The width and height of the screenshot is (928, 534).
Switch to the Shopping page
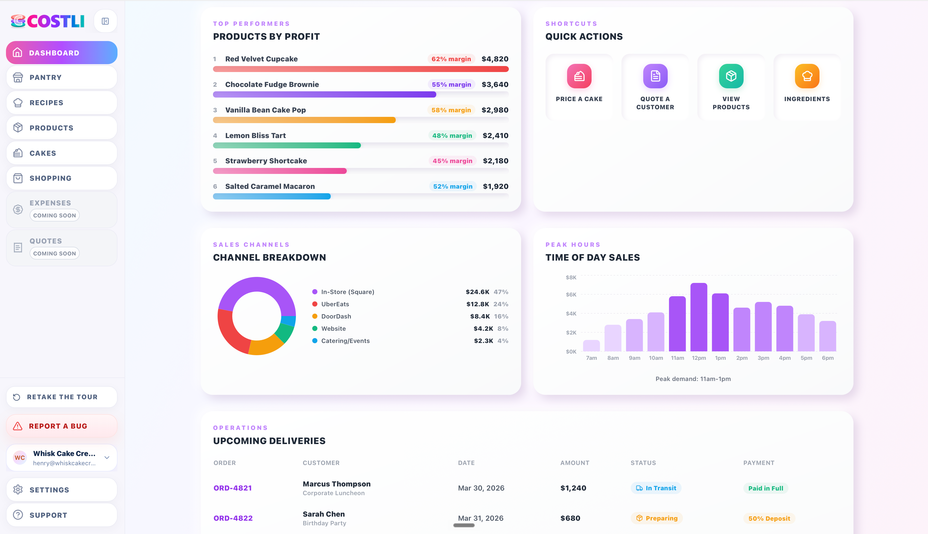pos(62,178)
